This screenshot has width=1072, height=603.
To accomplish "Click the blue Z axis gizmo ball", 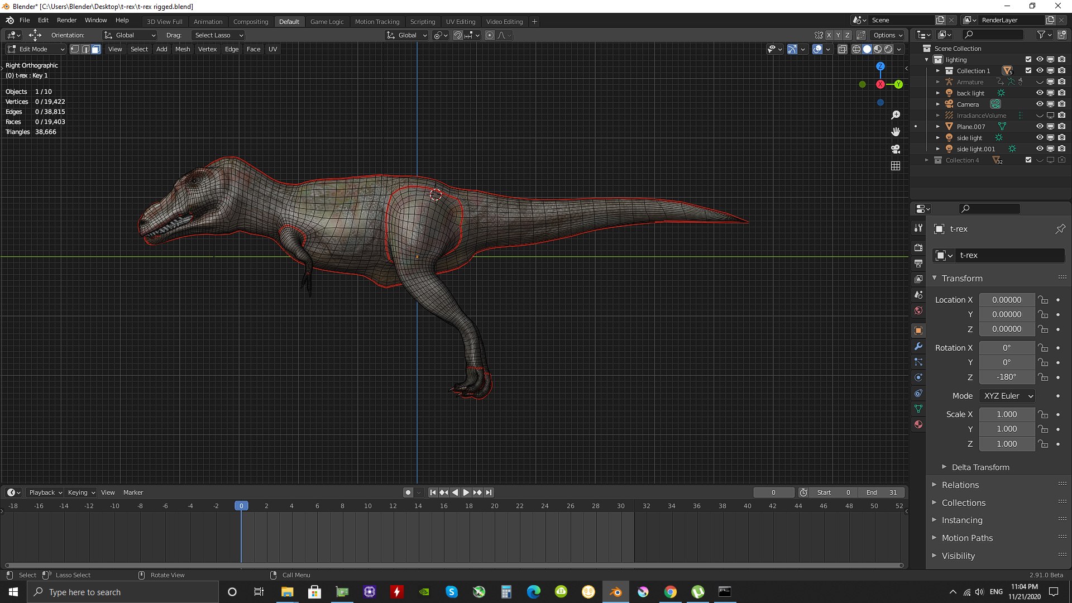I will click(880, 66).
